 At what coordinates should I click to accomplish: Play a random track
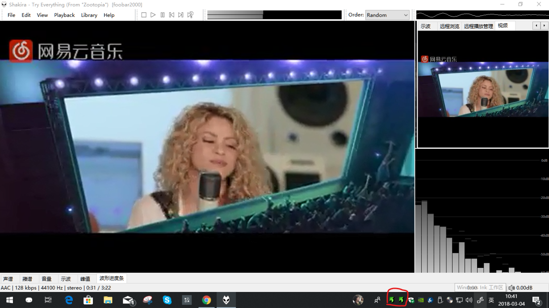[190, 15]
